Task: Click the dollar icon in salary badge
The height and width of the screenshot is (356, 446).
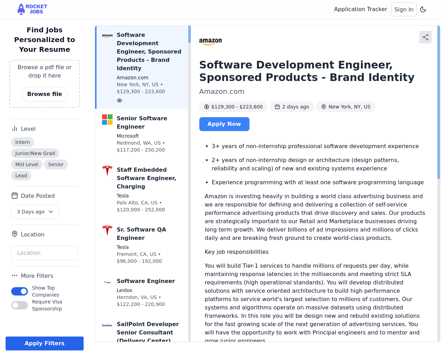Action: 207,107
